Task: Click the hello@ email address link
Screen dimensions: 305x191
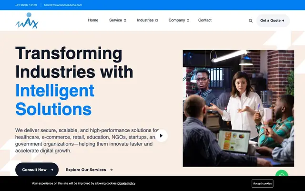Action: (x=63, y=5)
